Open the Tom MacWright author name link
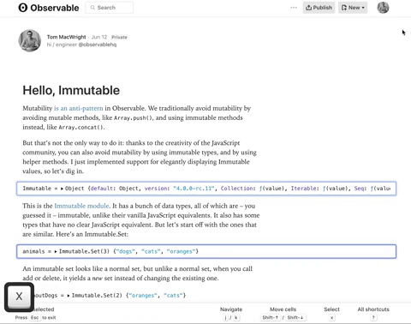The width and height of the screenshot is (411, 324). tap(66, 37)
